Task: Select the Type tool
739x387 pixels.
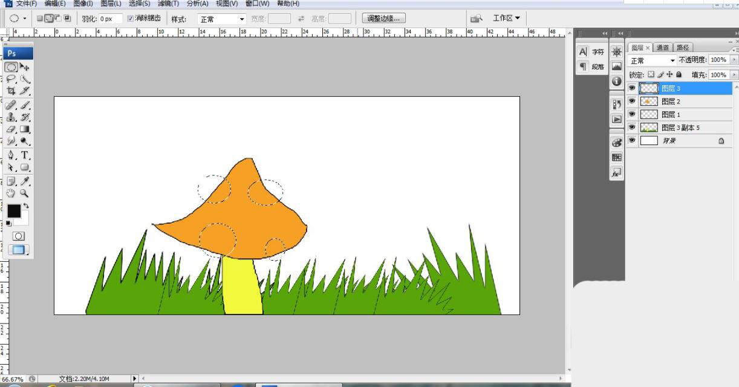Action: (25, 155)
